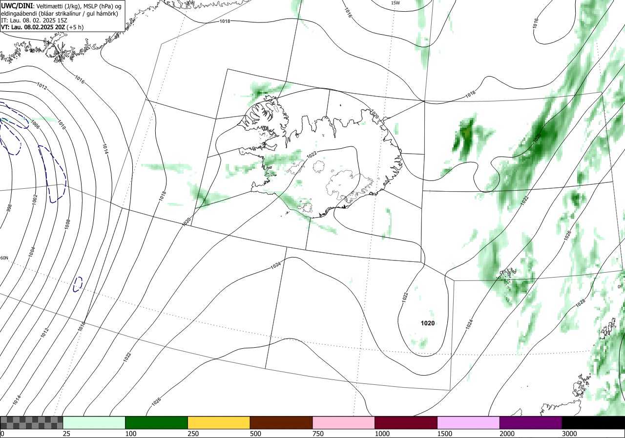Click the '1028' isobar label
625x438 pixels.
580,302
